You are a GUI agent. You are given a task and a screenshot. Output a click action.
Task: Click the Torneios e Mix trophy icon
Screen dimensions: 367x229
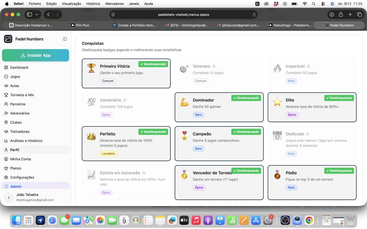point(6,95)
